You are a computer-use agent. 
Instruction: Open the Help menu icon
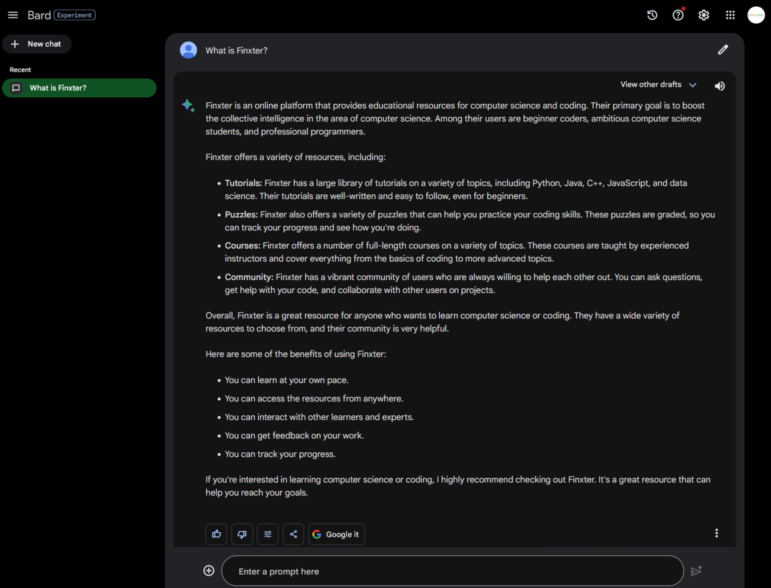pos(678,15)
